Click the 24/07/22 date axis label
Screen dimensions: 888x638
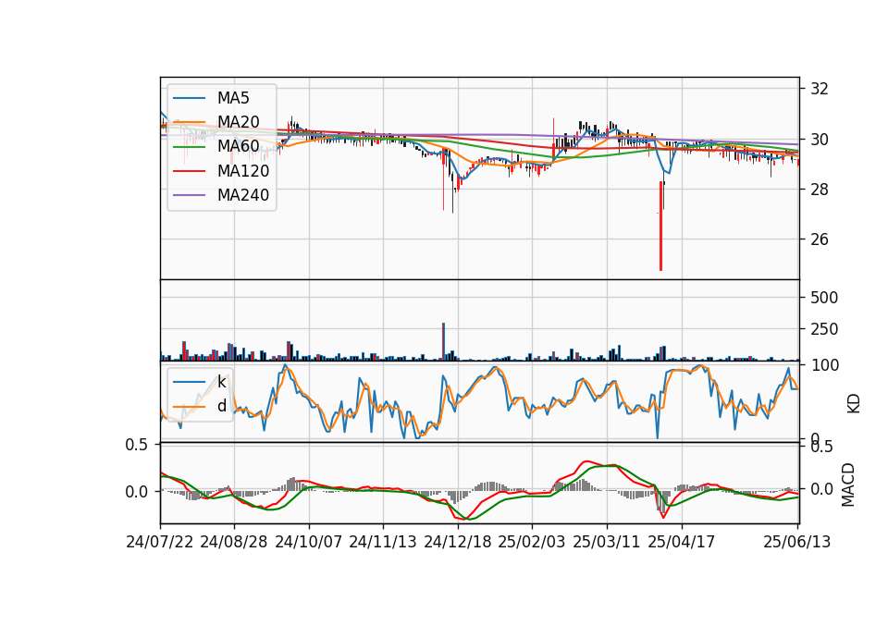[x=160, y=542]
